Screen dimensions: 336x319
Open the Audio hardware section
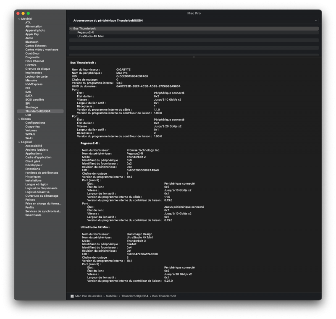click(x=29, y=38)
